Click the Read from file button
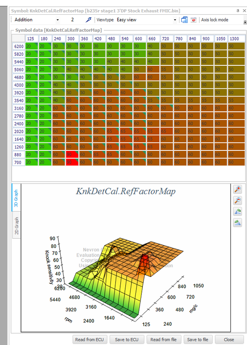Image resolution: width=247 pixels, height=345 pixels. coord(163,339)
